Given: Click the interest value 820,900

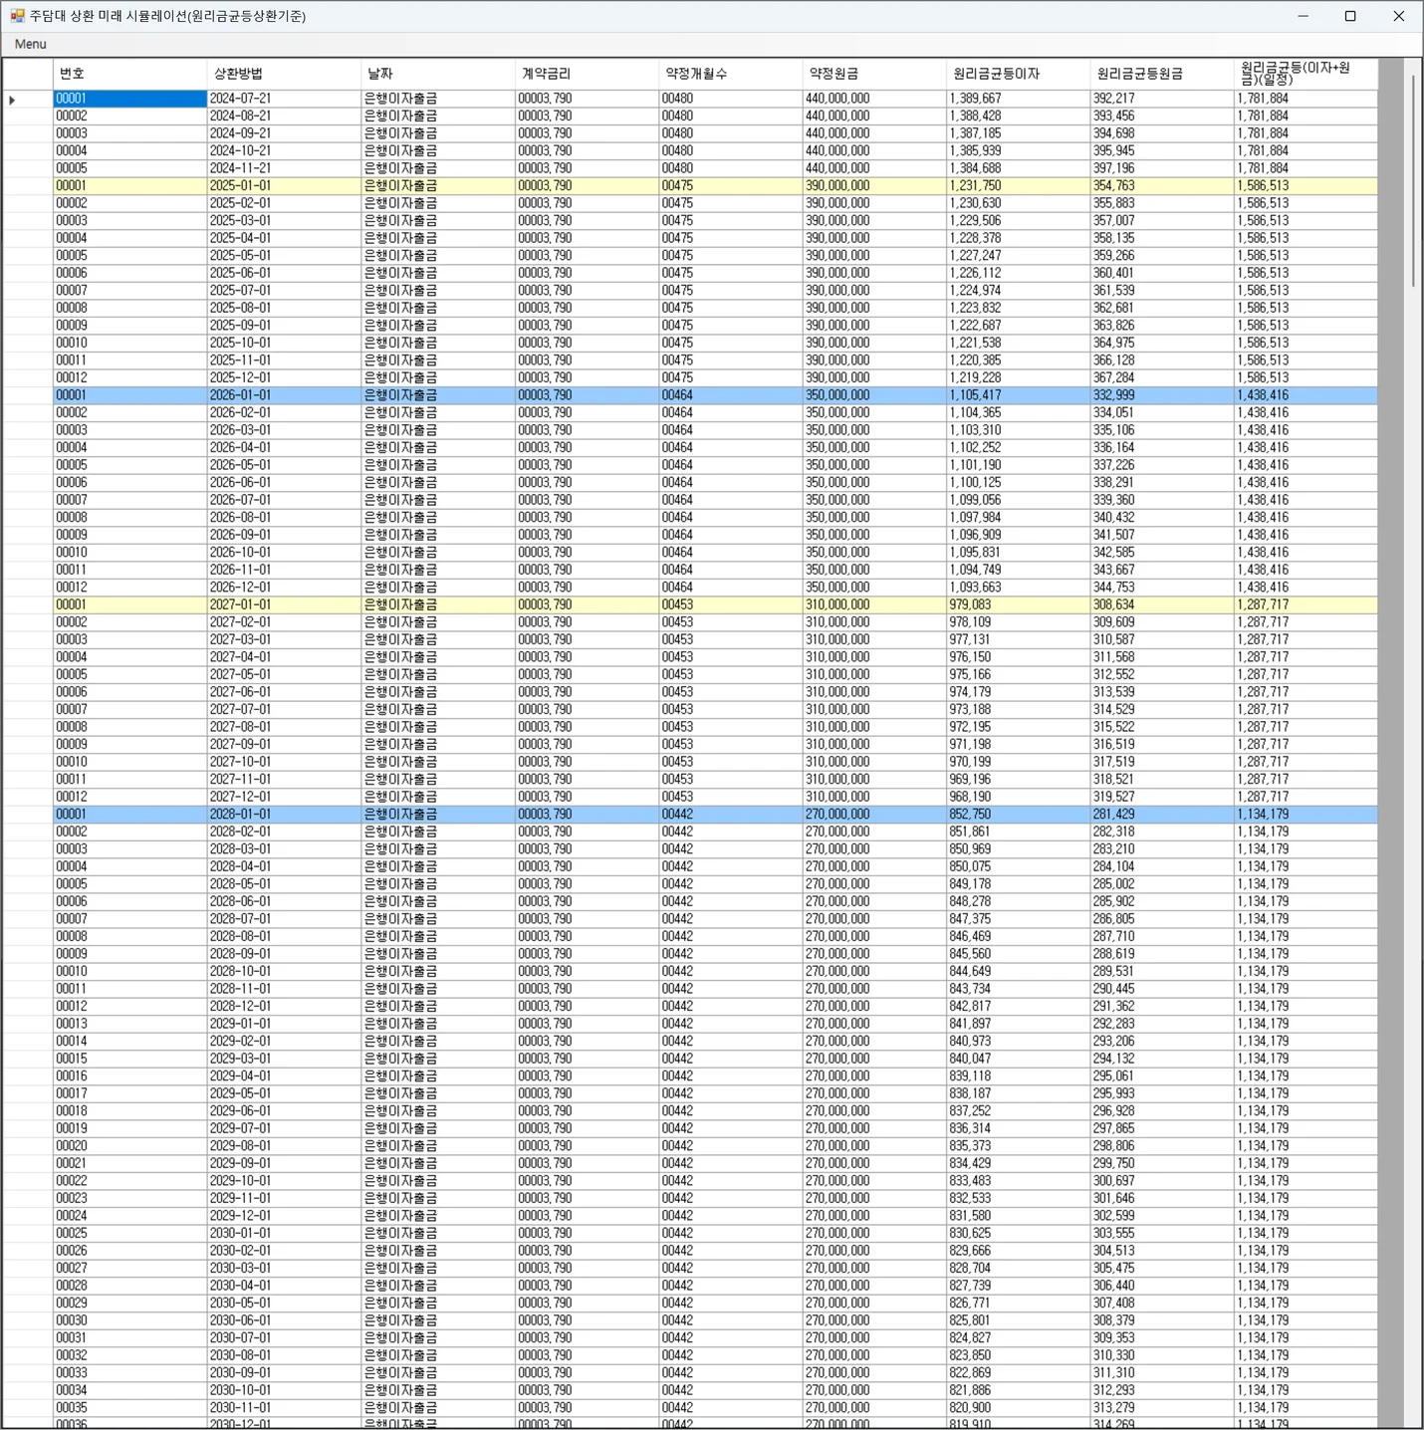Looking at the screenshot, I should [1018, 1408].
